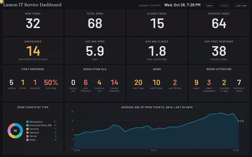Open the Settings button
The image size is (252, 157).
pos(224,5)
